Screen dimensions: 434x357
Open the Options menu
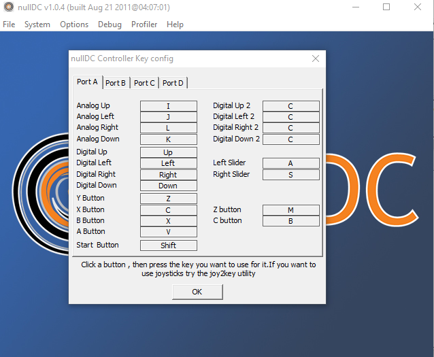pos(74,24)
